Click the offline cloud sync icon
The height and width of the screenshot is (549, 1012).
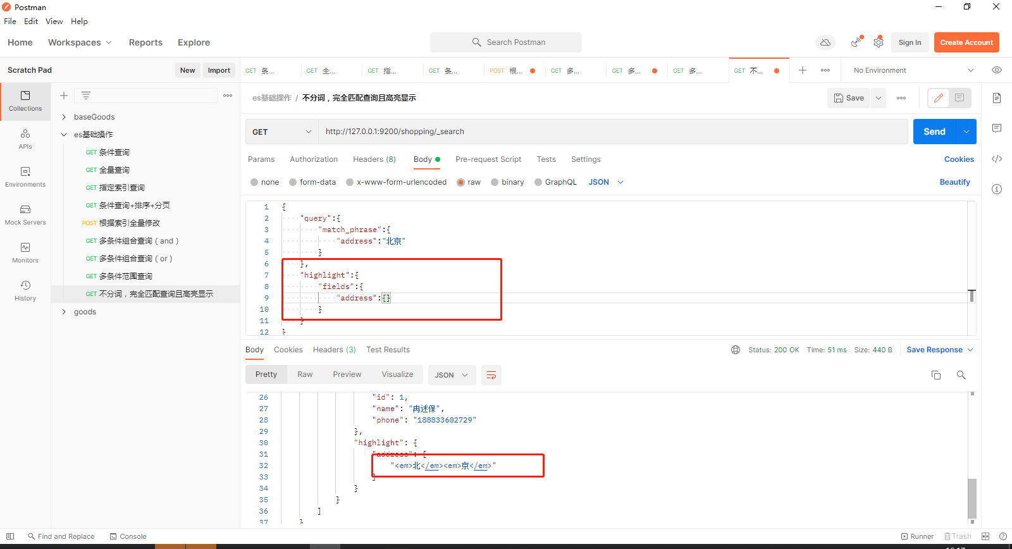(825, 42)
